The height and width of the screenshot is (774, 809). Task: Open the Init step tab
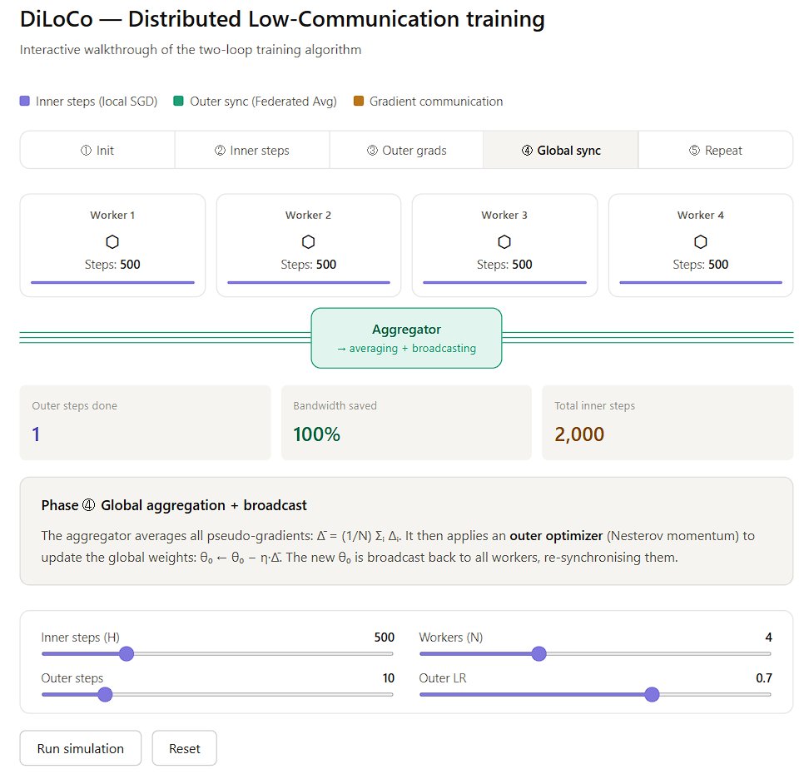coord(97,150)
